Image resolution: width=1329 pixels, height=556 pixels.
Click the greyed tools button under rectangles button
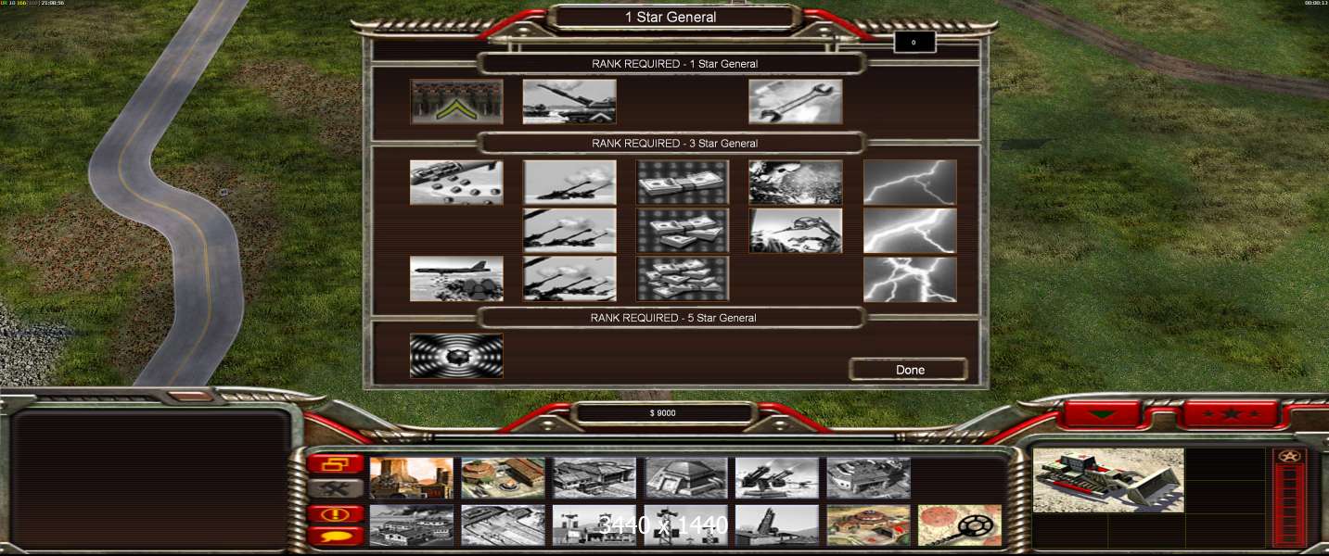(x=336, y=487)
